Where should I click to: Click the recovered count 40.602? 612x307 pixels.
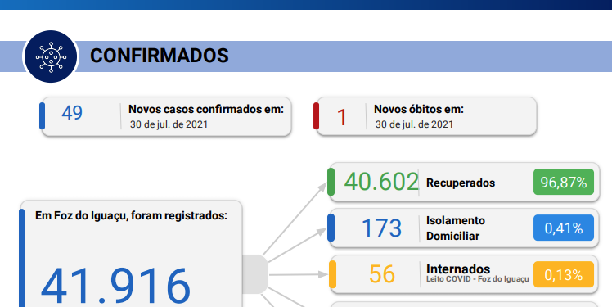point(381,182)
